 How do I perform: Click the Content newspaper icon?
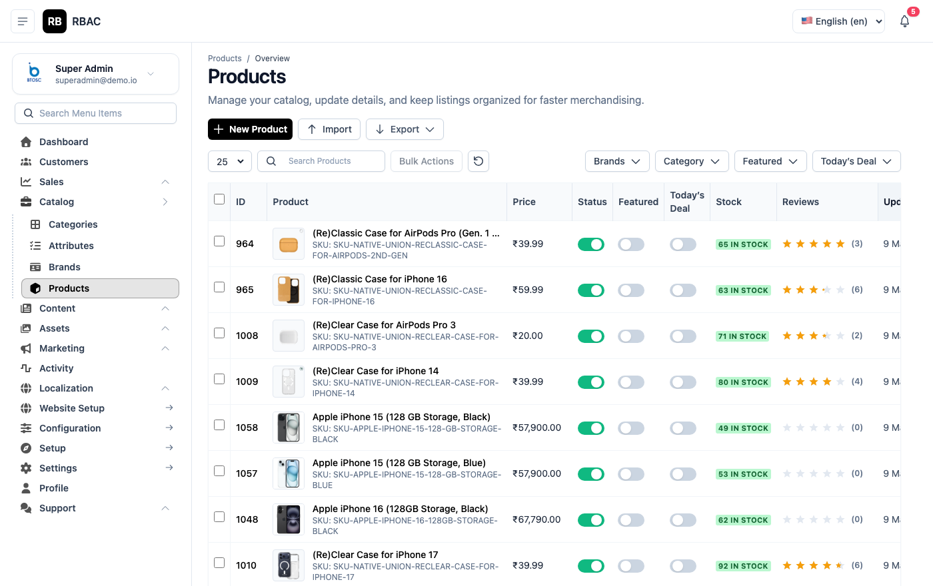[x=26, y=308]
